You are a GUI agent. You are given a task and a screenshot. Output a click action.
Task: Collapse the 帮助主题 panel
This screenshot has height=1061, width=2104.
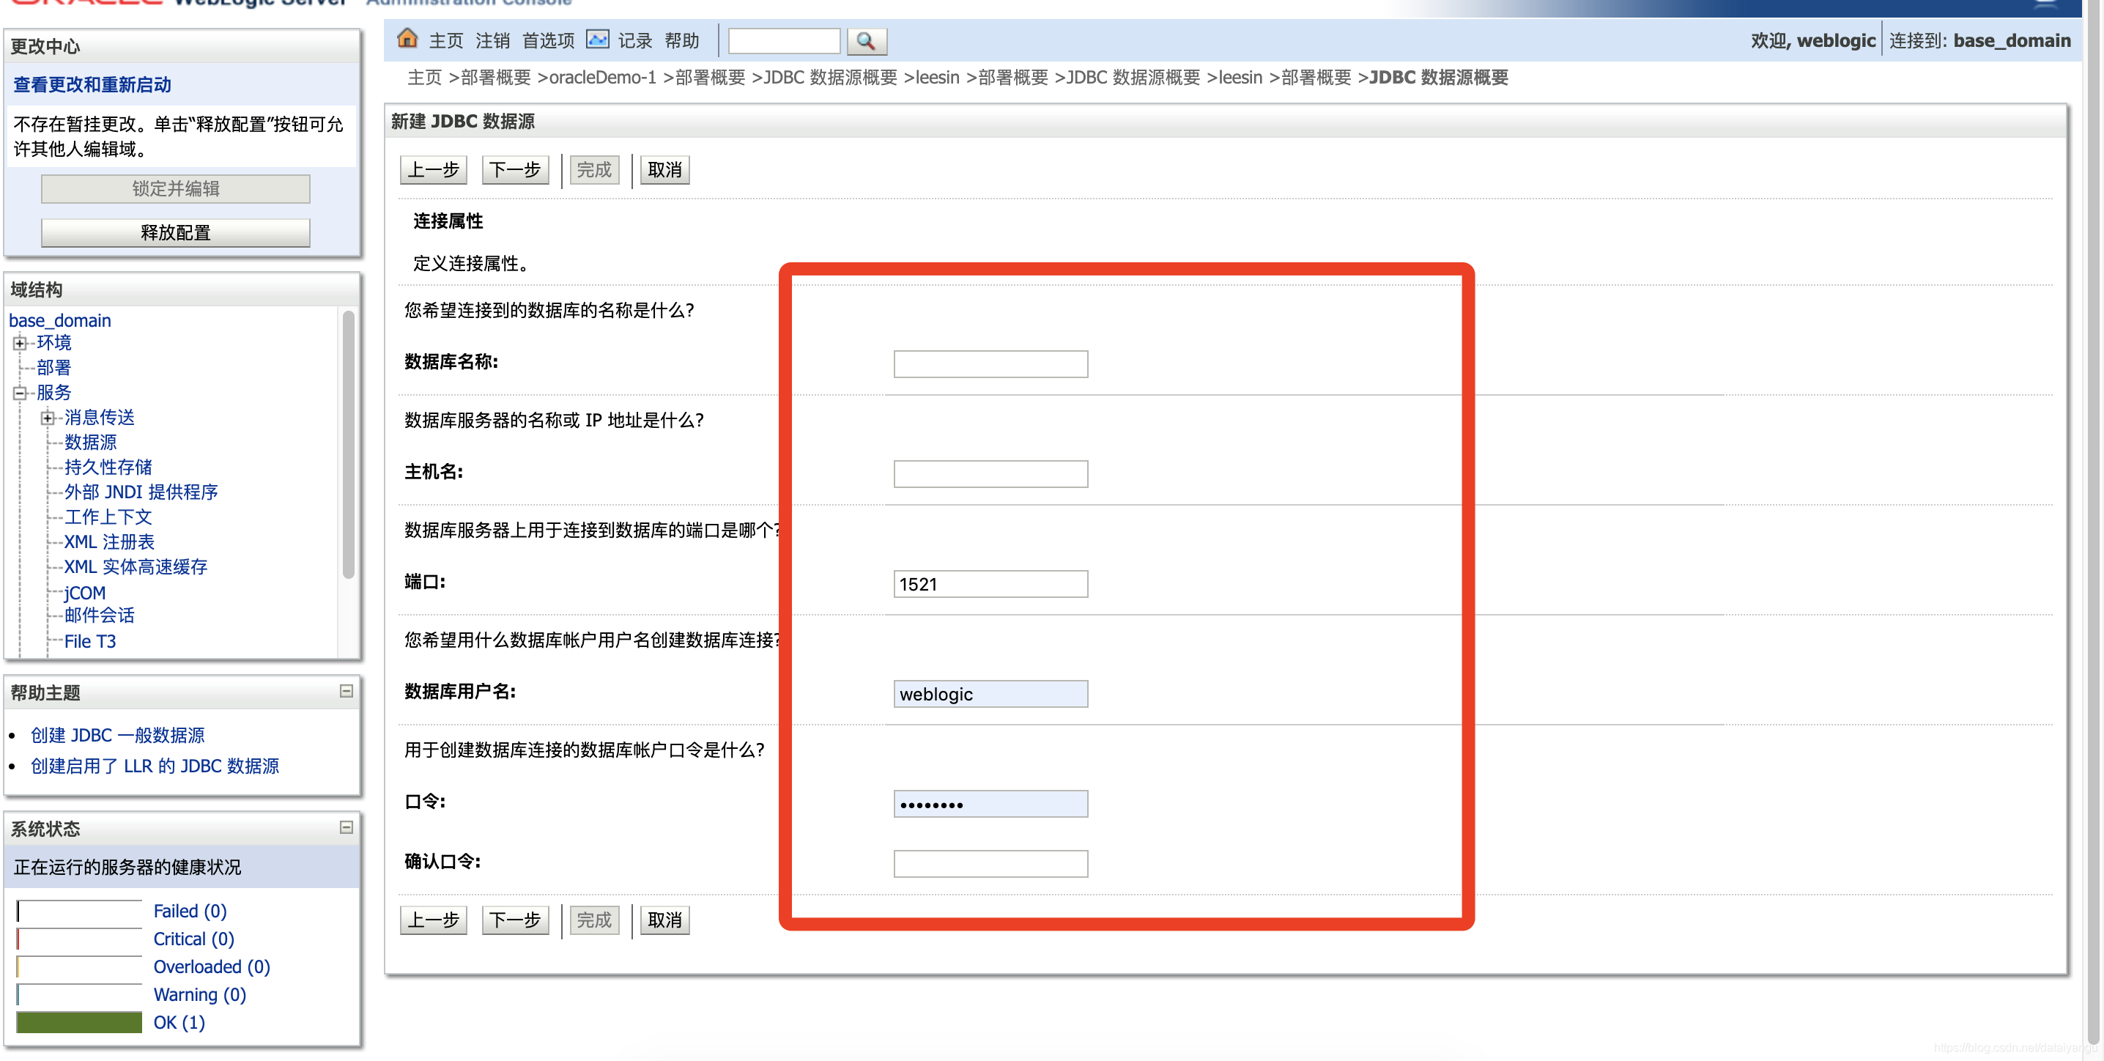(x=347, y=691)
